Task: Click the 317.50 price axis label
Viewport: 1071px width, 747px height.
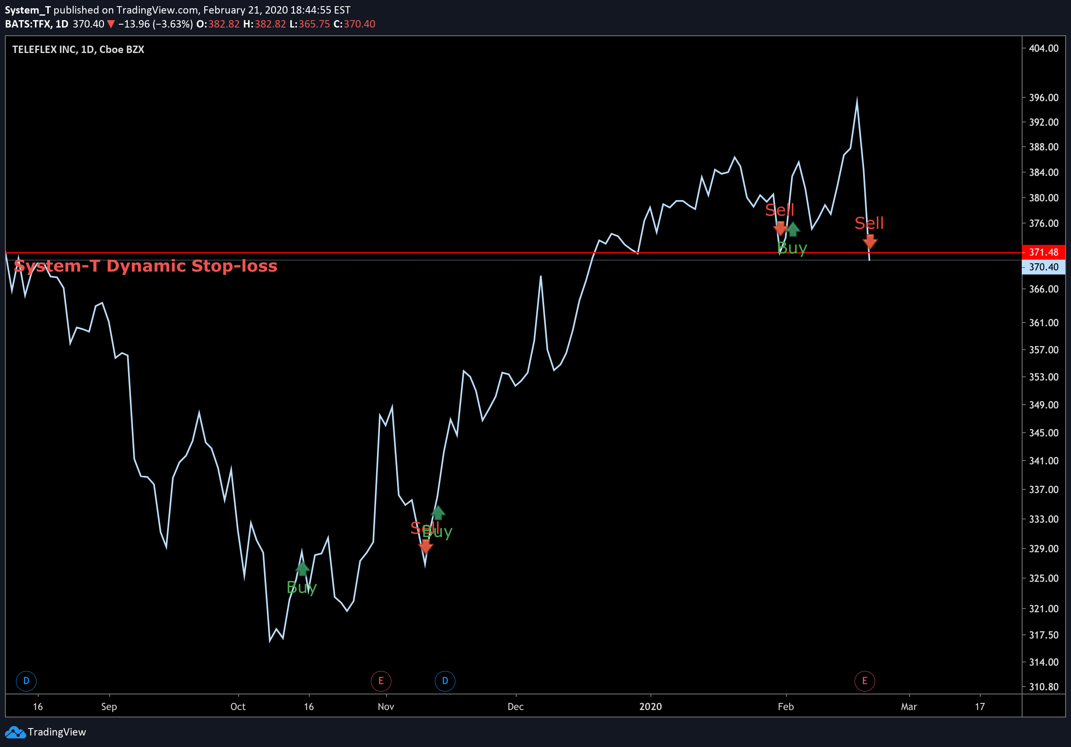Action: click(x=1044, y=635)
